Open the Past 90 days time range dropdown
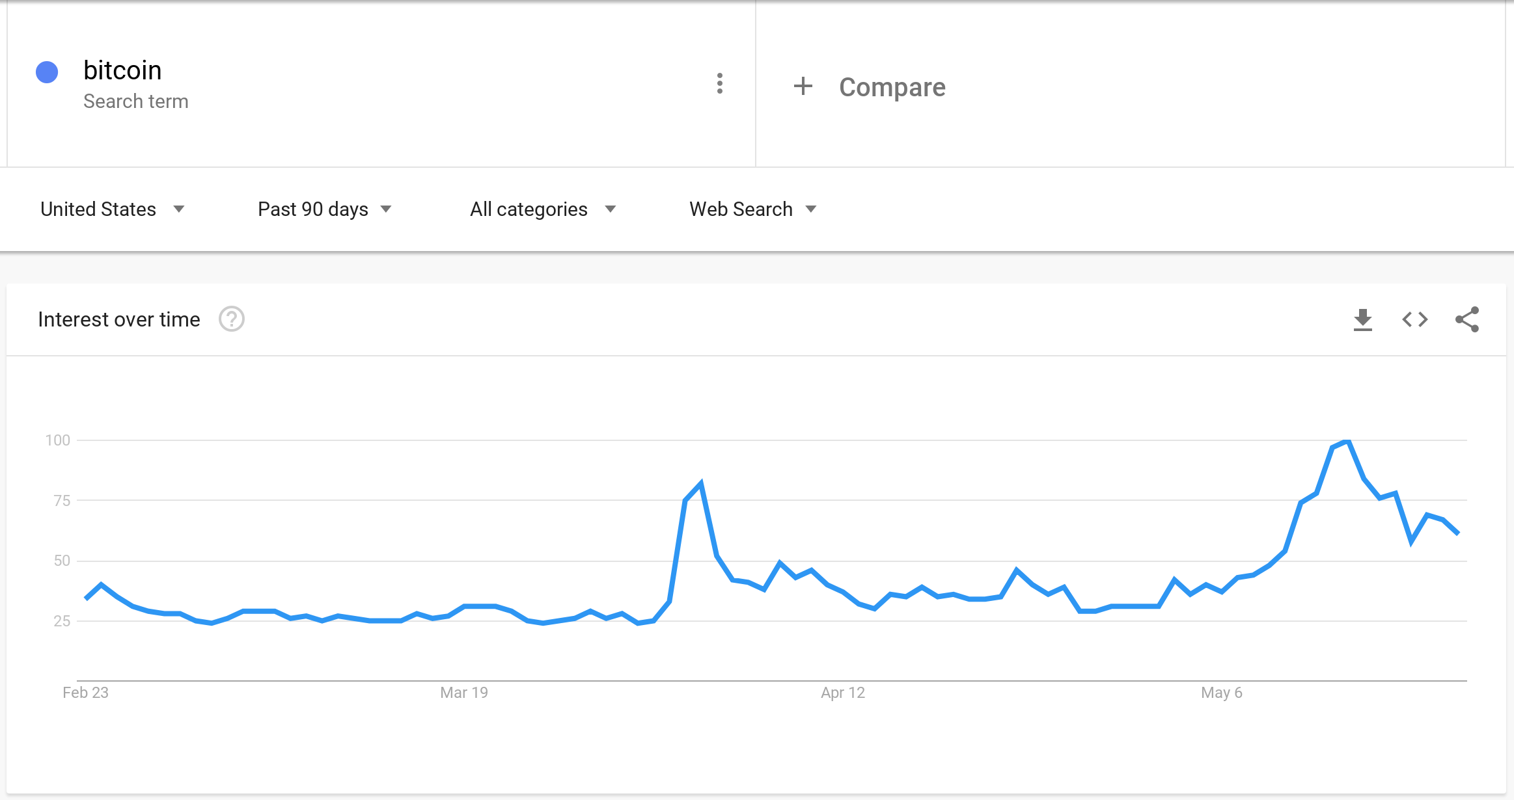This screenshot has width=1514, height=800. click(x=324, y=209)
